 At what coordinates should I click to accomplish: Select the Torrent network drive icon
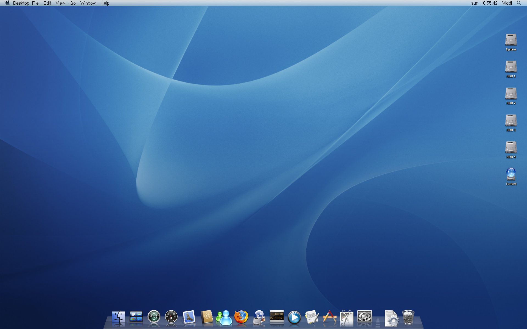(511, 174)
